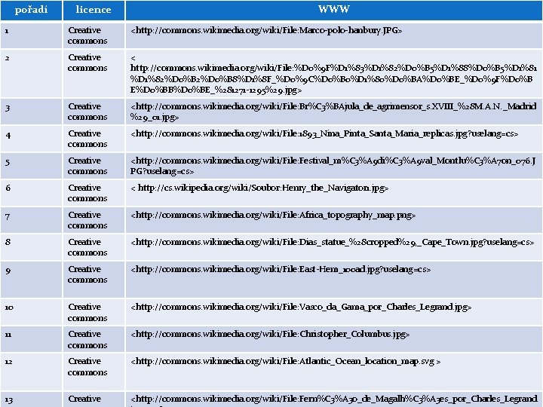The image size is (543, 407).
Task: Click 'Creative commons' in row 8
Action: point(87,247)
